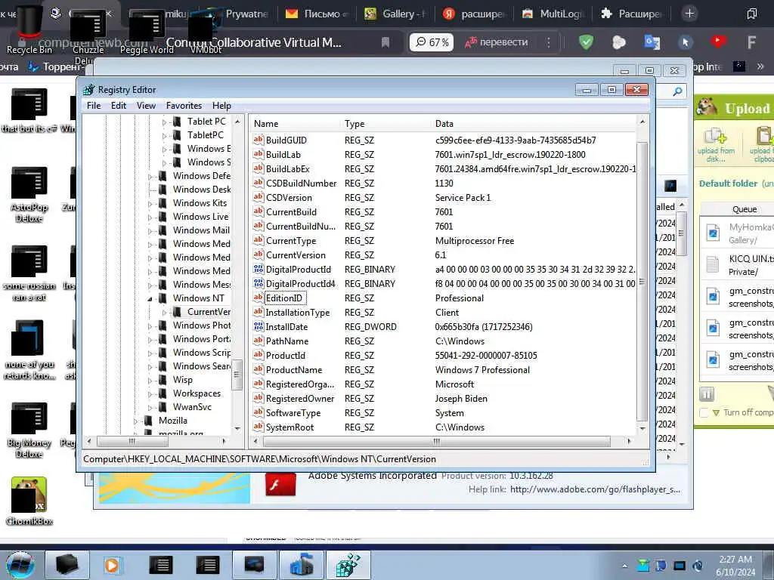Click the BuildGUID string value icon
The image size is (774, 580).
point(259,140)
